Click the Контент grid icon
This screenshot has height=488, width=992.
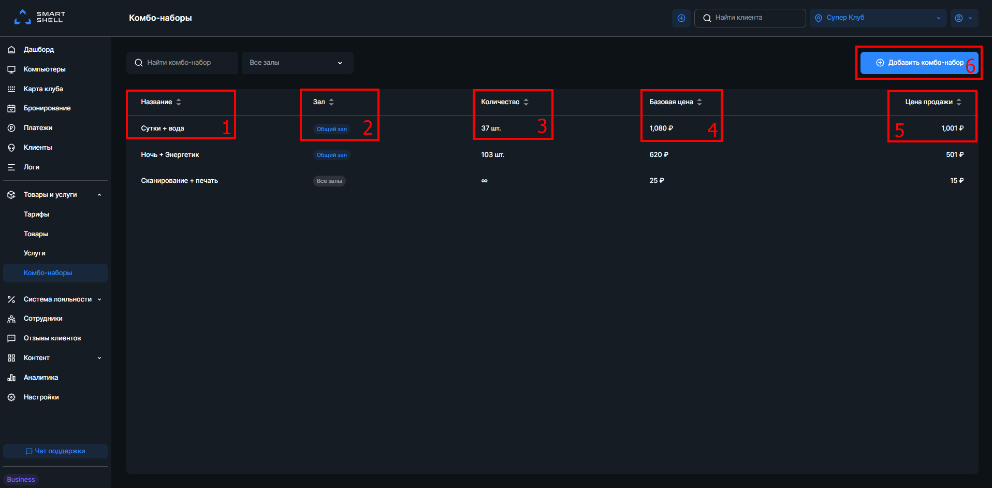(11, 358)
